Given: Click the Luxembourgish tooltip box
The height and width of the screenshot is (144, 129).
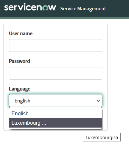Looking at the screenshot, I should coord(102,137).
